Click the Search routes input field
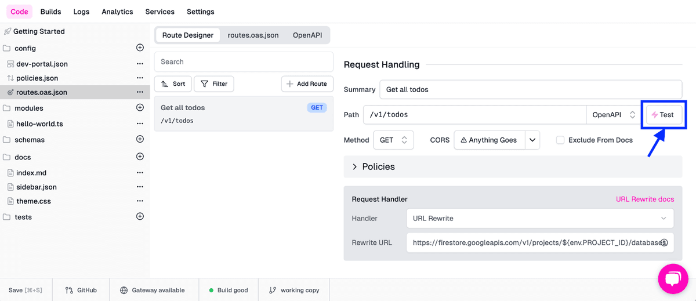The image size is (696, 301). click(244, 61)
